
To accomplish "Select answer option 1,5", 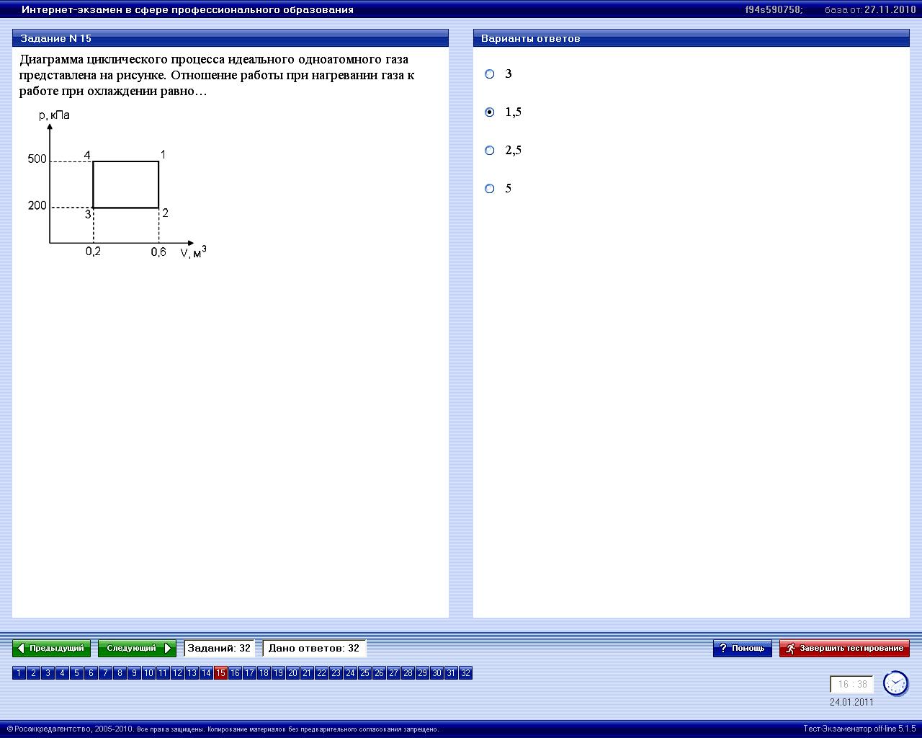I will 490,112.
